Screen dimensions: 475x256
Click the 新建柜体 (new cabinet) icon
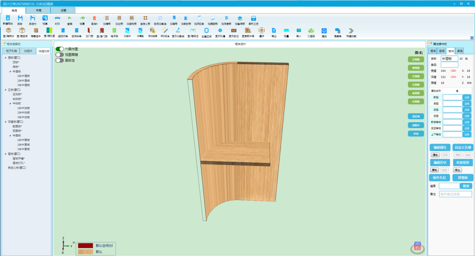(8, 18)
